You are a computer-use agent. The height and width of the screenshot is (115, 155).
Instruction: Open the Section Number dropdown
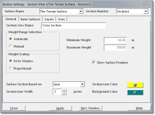pos(146,11)
